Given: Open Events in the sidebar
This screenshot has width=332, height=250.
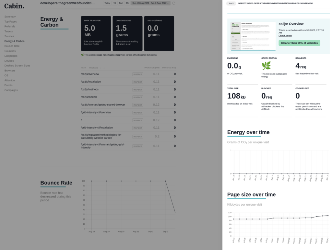Looking at the screenshot, I should (8, 85).
